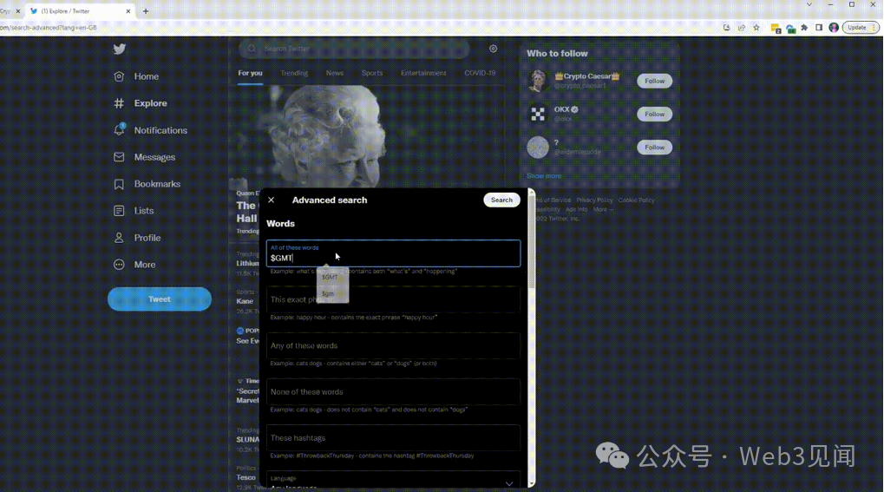Open Explore settings gear icon
The height and width of the screenshot is (492, 884).
tap(494, 49)
